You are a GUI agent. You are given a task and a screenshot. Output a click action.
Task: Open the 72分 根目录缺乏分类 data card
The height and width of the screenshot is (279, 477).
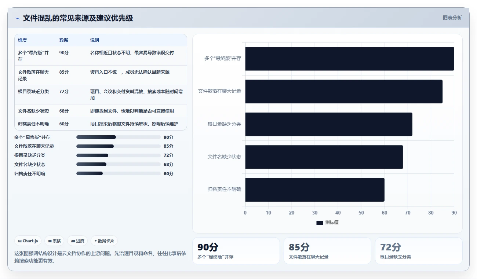419,251
